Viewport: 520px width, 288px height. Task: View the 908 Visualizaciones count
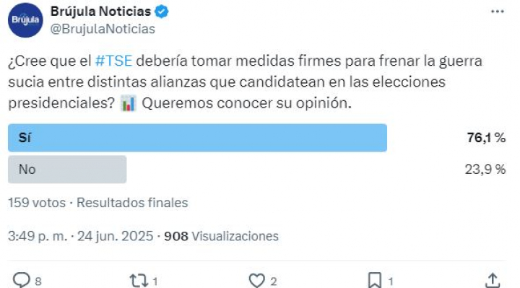(x=222, y=236)
